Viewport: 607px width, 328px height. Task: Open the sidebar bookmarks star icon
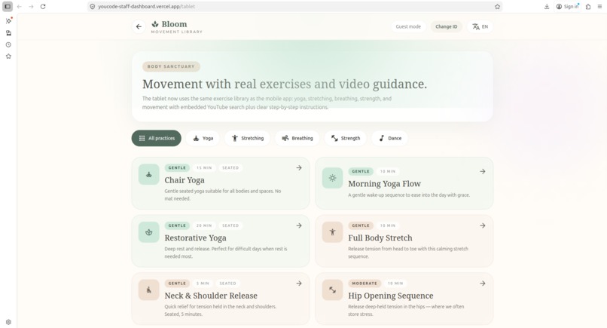(x=8, y=57)
